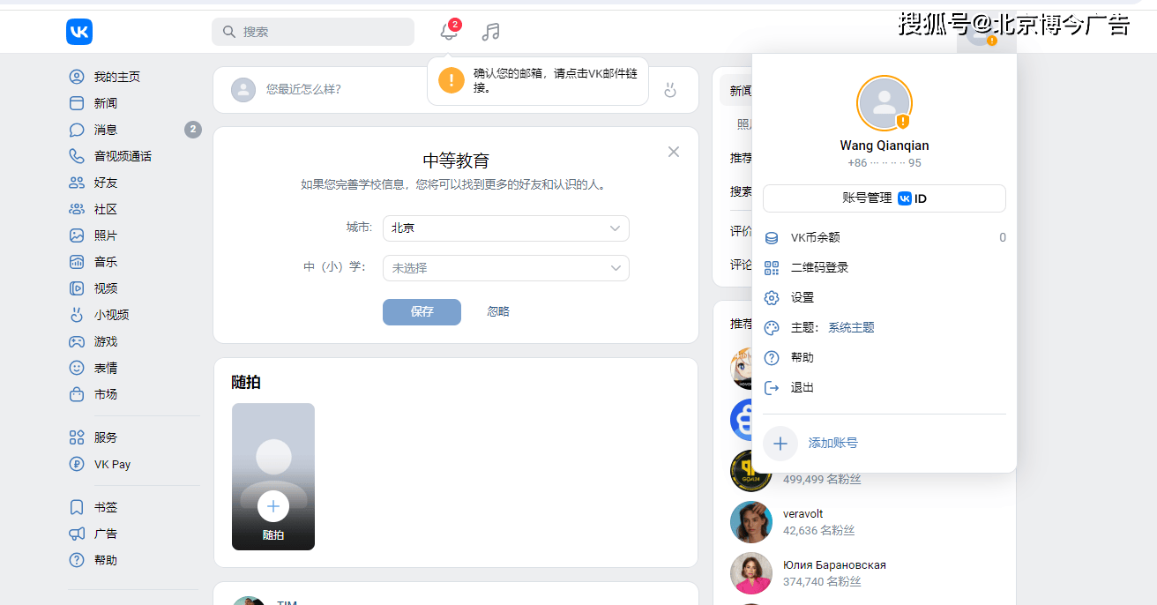
Task: Click the notification bell showing 2 alerts
Action: click(x=449, y=31)
